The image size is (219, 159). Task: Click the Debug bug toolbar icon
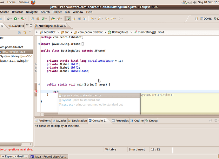click(x=8, y=19)
